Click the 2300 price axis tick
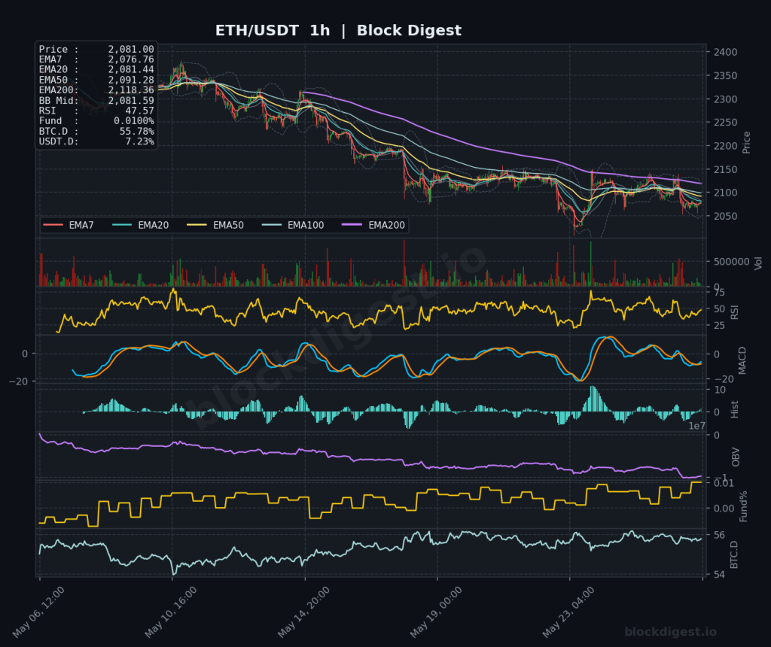The width and height of the screenshot is (771, 647). point(725,99)
